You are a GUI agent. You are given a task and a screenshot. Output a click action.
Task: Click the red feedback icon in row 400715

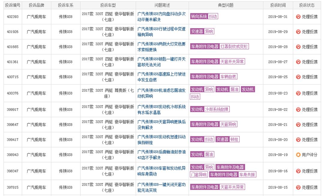tap(298, 77)
